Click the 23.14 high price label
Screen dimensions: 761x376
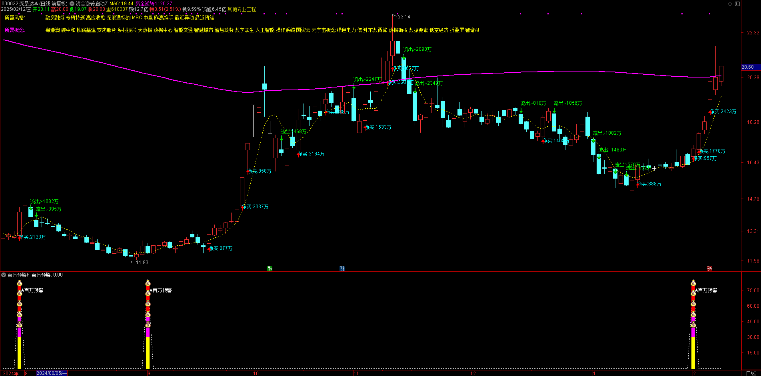click(404, 17)
